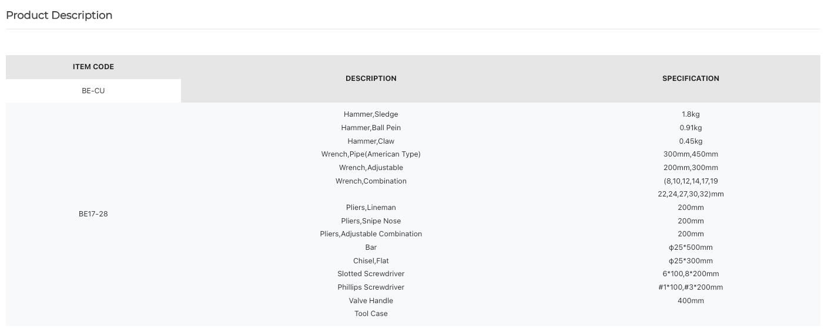Image resolution: width=828 pixels, height=336 pixels.
Task: Click the BE17-28 item code
Action: coord(93,214)
